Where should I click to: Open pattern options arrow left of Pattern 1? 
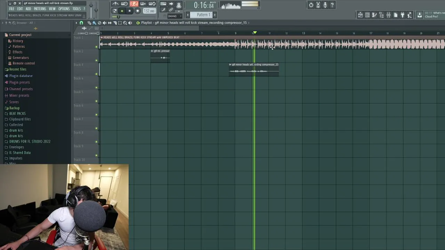[x=188, y=15]
